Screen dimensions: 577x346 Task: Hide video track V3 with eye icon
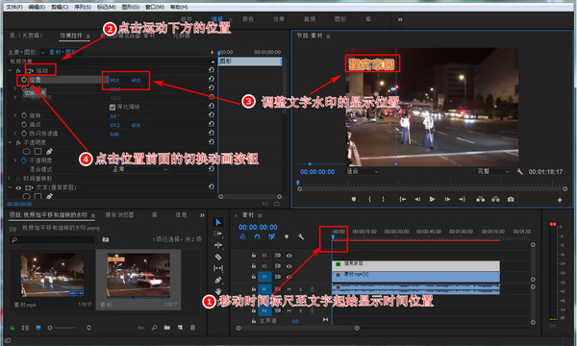(289, 256)
